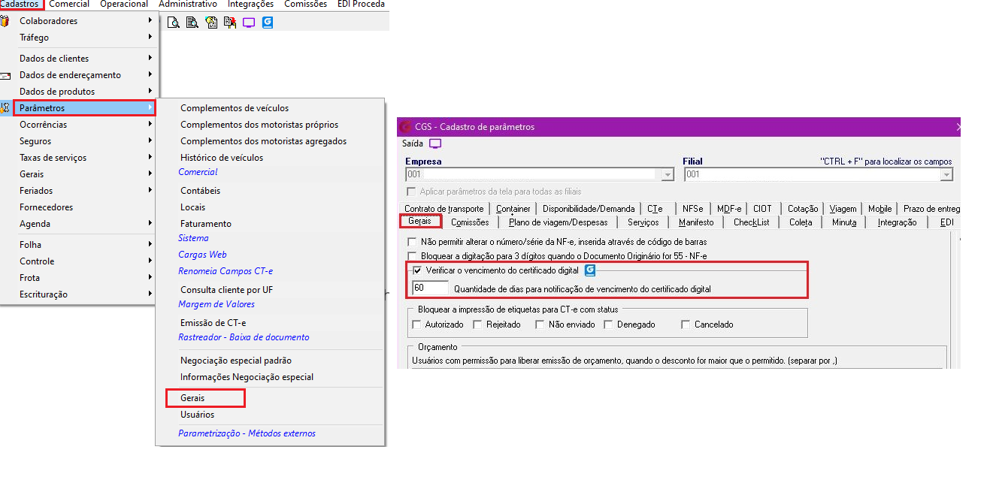Screen dimensions: 990x498
Task: Click the document with red arrow toolbar icon
Action: (230, 23)
